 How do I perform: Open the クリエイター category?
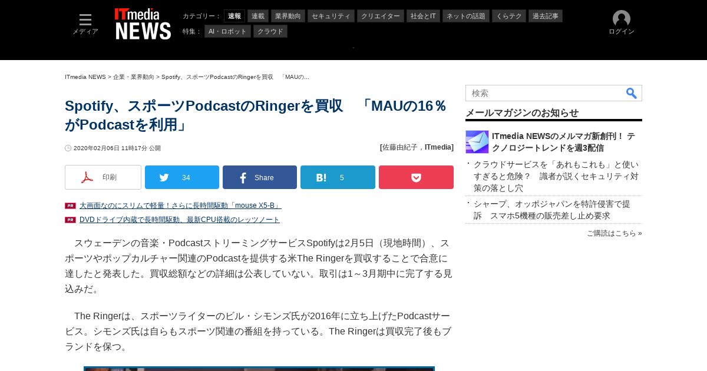click(381, 16)
